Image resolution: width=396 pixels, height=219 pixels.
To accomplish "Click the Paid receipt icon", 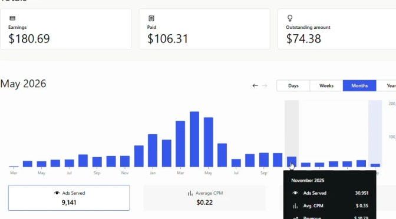I will (x=151, y=18).
